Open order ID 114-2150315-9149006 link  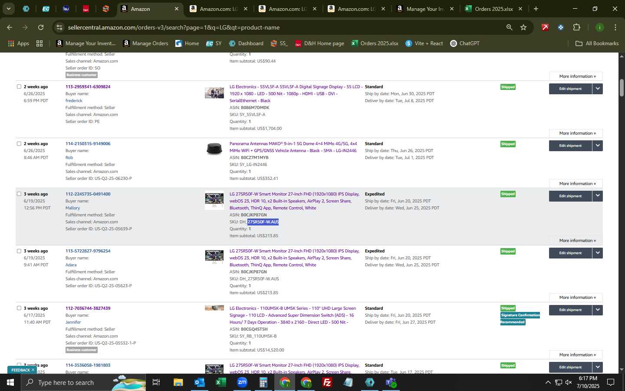[88, 143]
